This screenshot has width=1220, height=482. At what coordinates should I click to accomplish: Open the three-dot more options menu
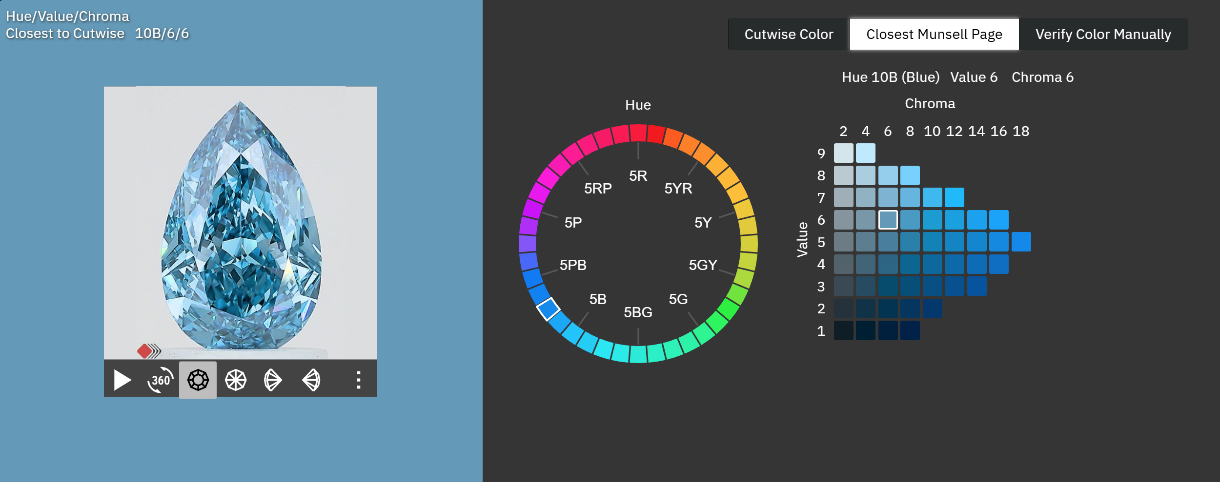click(359, 380)
